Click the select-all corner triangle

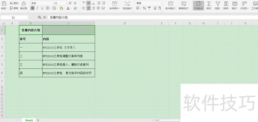click(3, 23)
